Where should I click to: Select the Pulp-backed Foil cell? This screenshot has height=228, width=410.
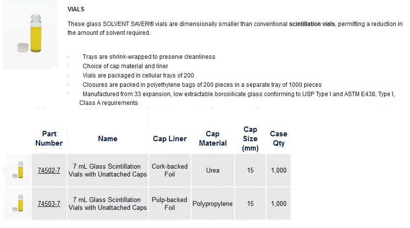coord(169,203)
